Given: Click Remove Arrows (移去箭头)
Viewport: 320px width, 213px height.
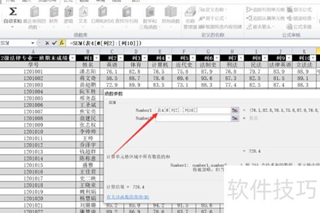Looking at the screenshot, I should [x=260, y=27].
